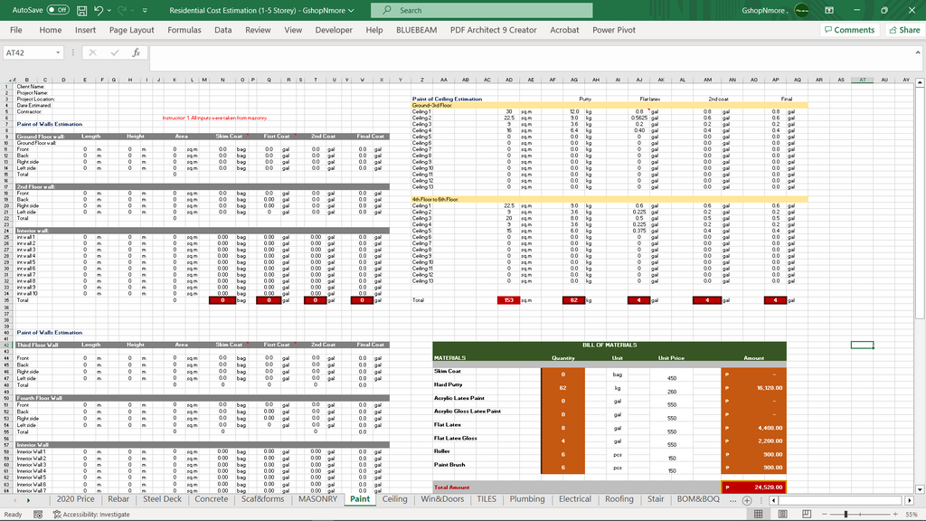Click the vertical scrollbar down arrow
Viewport: 926px width, 521px height.
pos(920,489)
